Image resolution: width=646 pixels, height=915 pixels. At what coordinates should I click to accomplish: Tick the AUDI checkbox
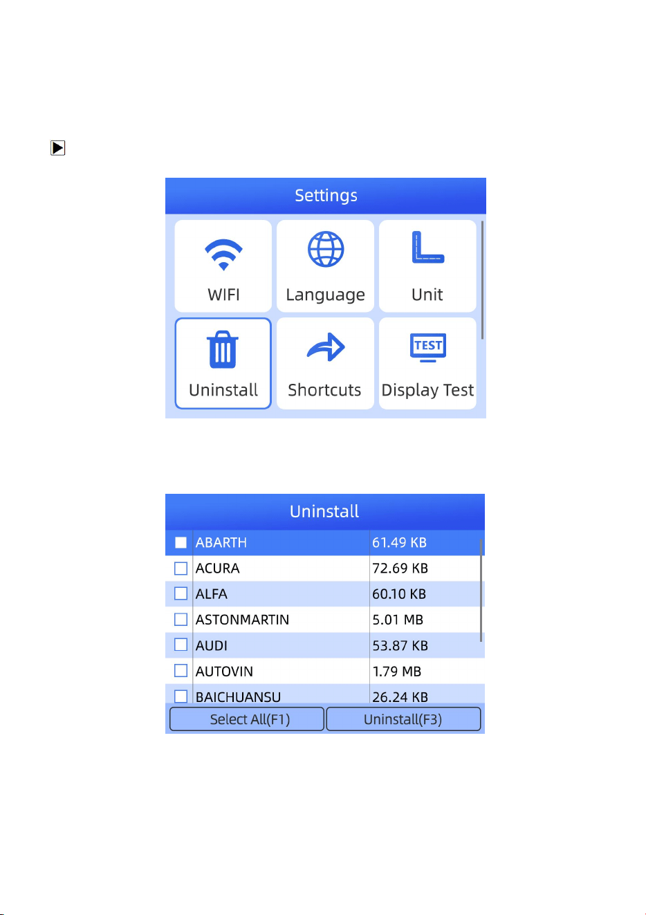pyautogui.click(x=181, y=645)
